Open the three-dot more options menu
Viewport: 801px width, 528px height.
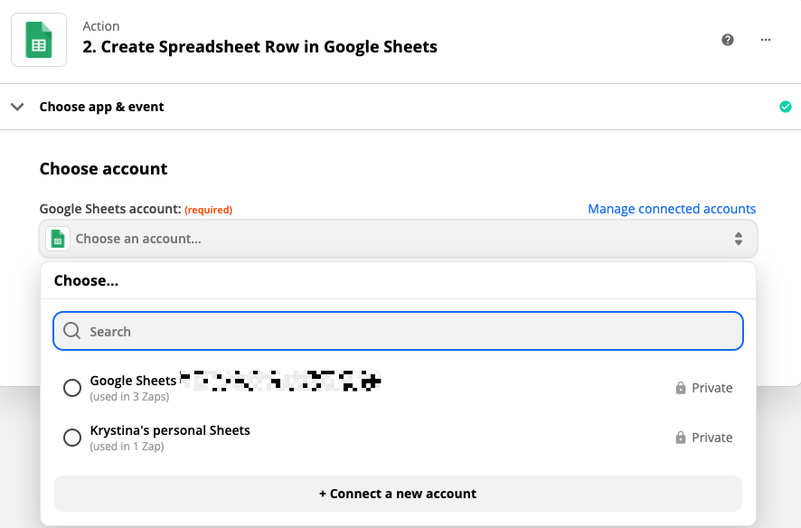766,40
